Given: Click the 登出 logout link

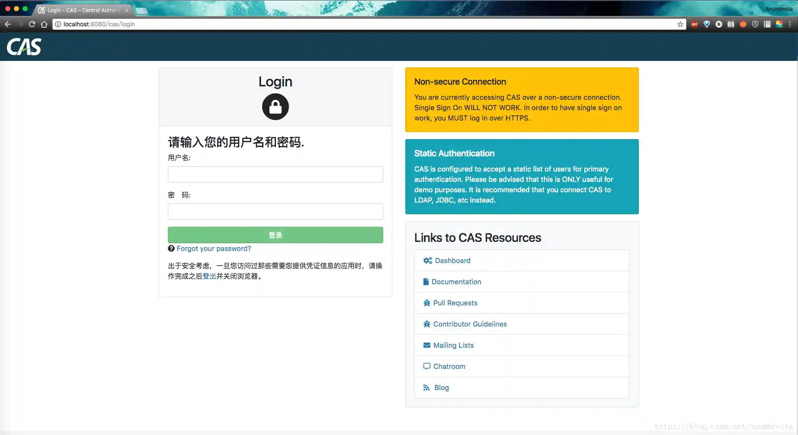Looking at the screenshot, I should point(209,276).
